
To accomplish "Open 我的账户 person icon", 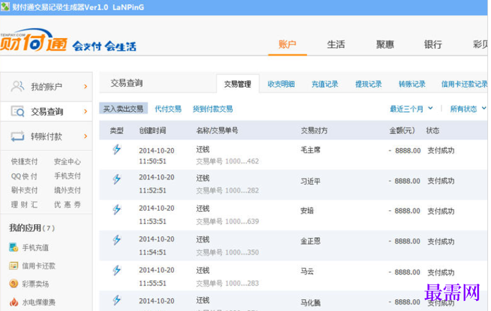I will pos(17,86).
